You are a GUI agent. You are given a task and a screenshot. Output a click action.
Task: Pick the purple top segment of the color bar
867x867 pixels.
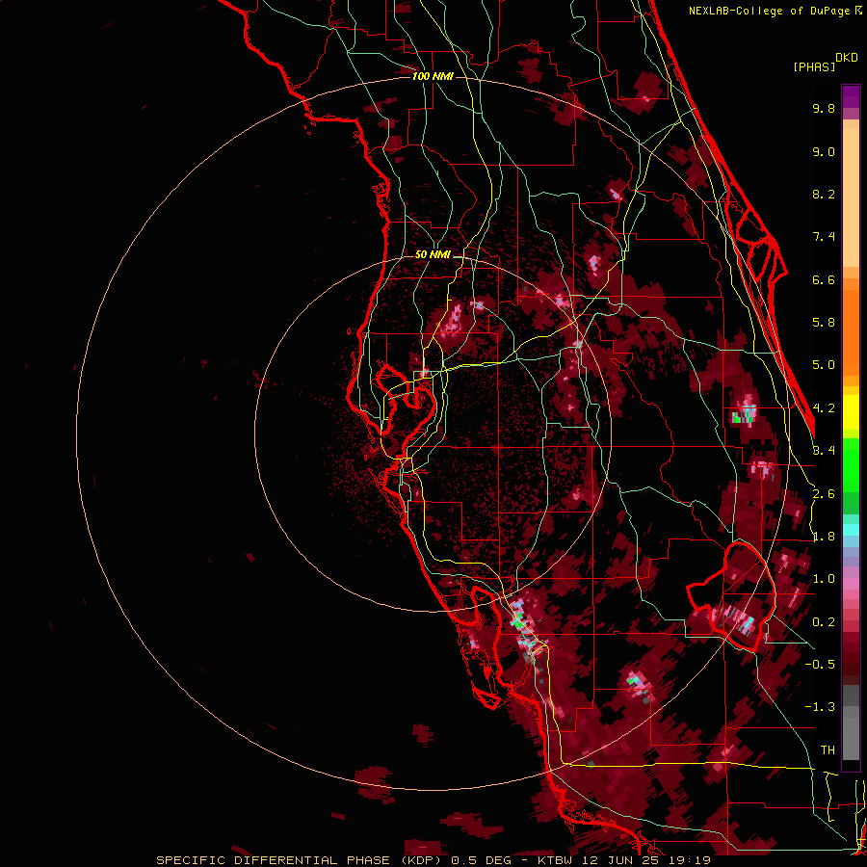tap(851, 96)
